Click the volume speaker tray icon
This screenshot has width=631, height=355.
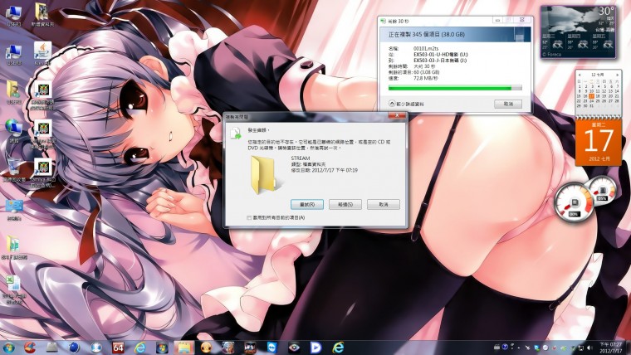pos(590,348)
